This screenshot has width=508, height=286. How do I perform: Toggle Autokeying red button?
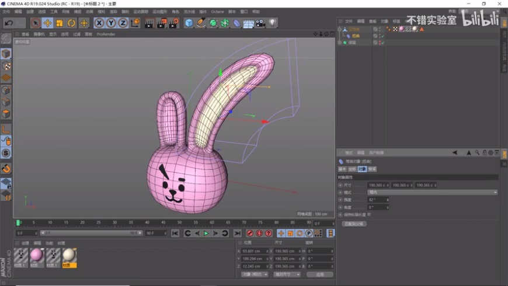point(259,233)
